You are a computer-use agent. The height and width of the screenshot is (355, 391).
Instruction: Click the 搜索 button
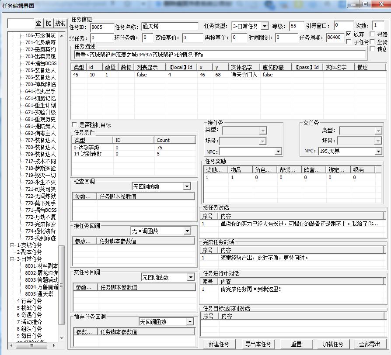click(x=60, y=23)
